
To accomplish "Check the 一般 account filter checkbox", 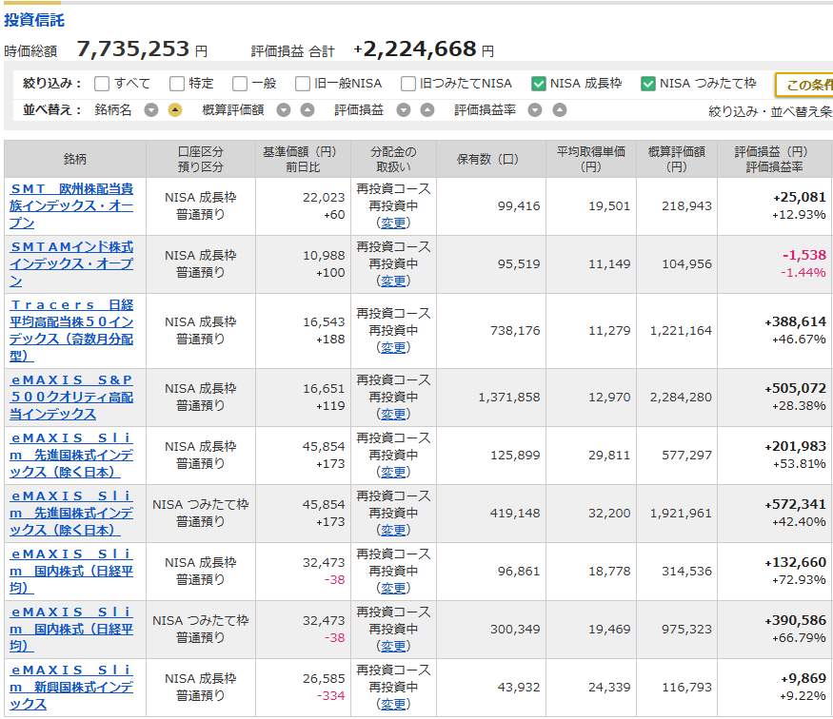I will [x=240, y=84].
